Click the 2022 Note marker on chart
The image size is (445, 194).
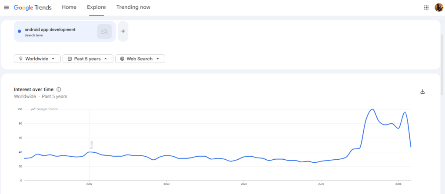tap(91, 145)
